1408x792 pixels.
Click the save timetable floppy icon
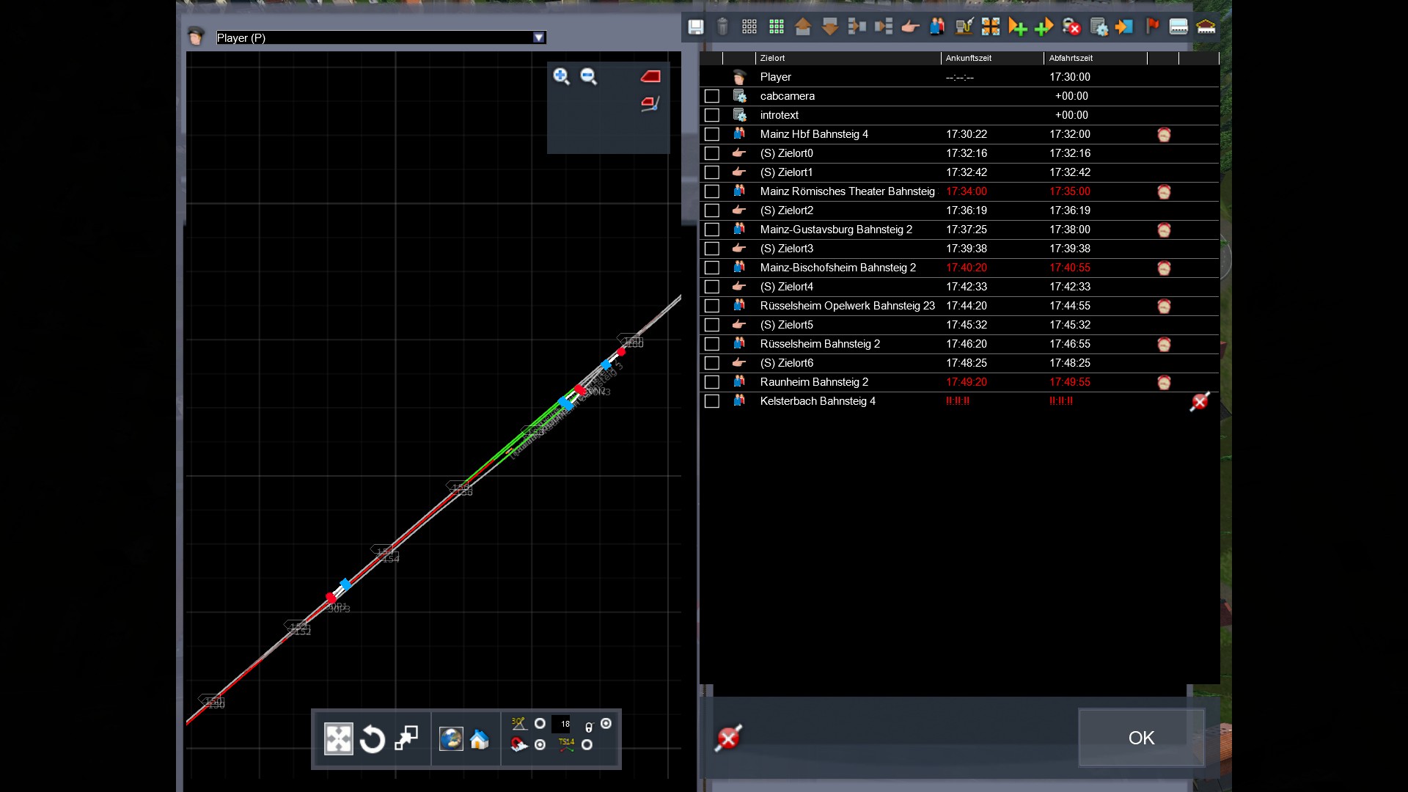coord(695,27)
